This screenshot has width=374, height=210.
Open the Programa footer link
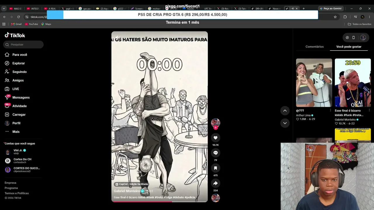pos(11,188)
